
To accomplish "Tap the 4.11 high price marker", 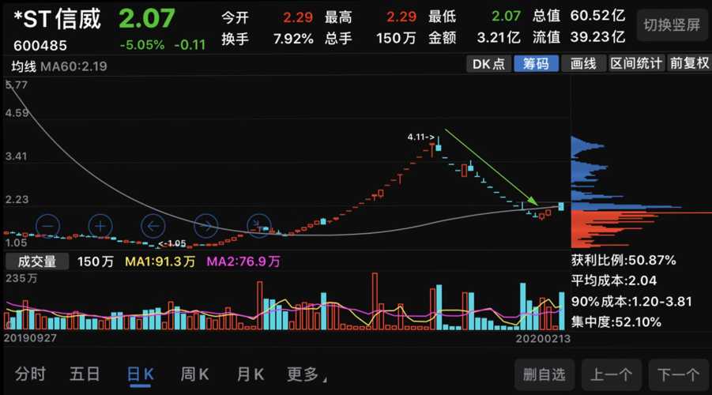I will [x=421, y=137].
